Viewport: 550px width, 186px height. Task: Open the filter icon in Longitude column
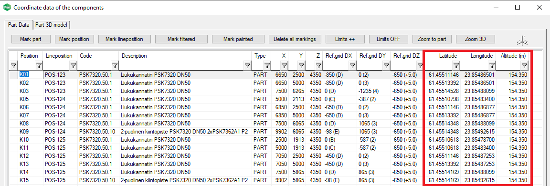(492, 65)
